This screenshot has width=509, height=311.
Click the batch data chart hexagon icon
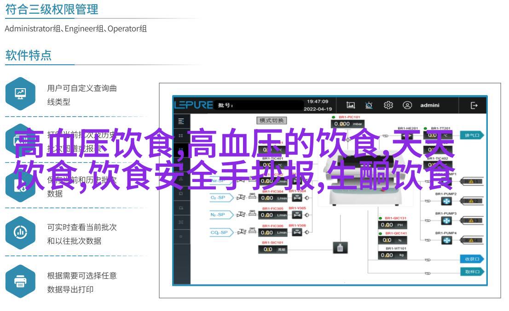(x=20, y=233)
